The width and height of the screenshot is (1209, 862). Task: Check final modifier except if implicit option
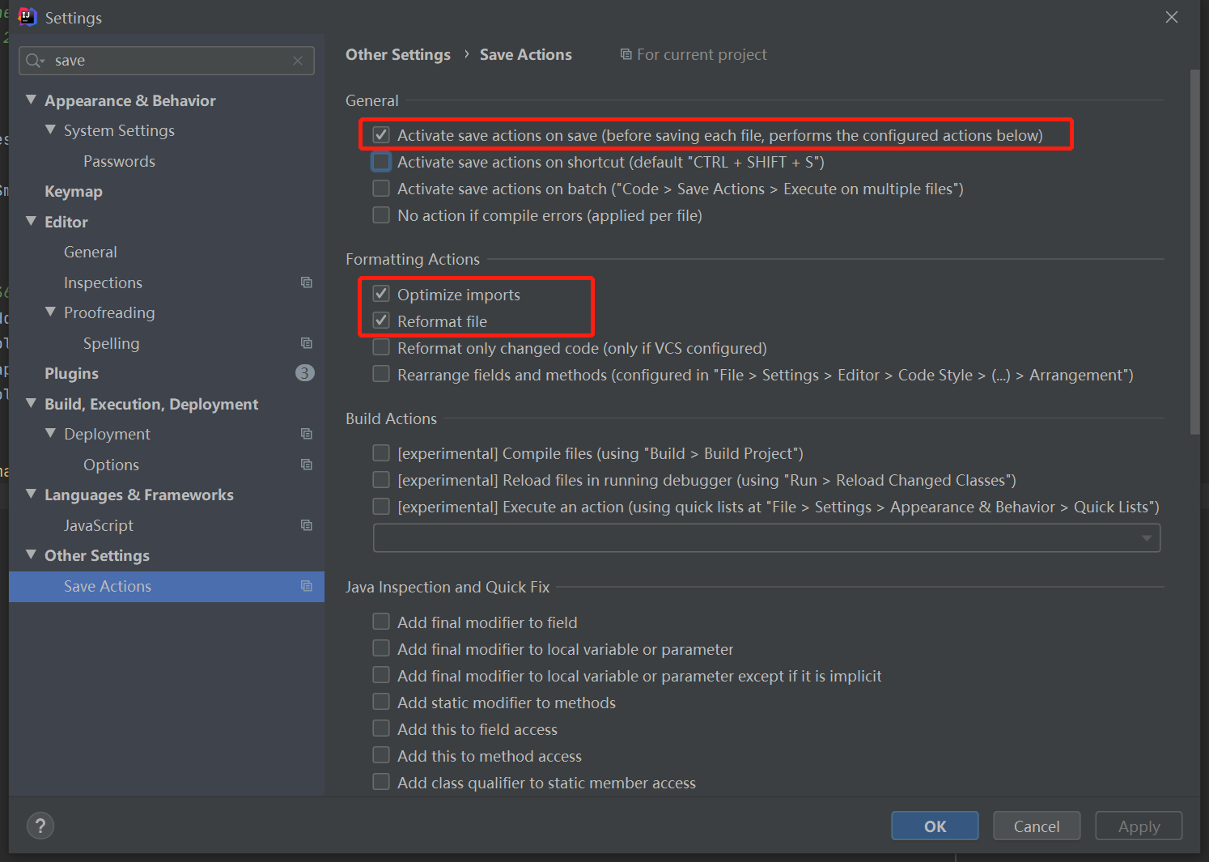(381, 675)
